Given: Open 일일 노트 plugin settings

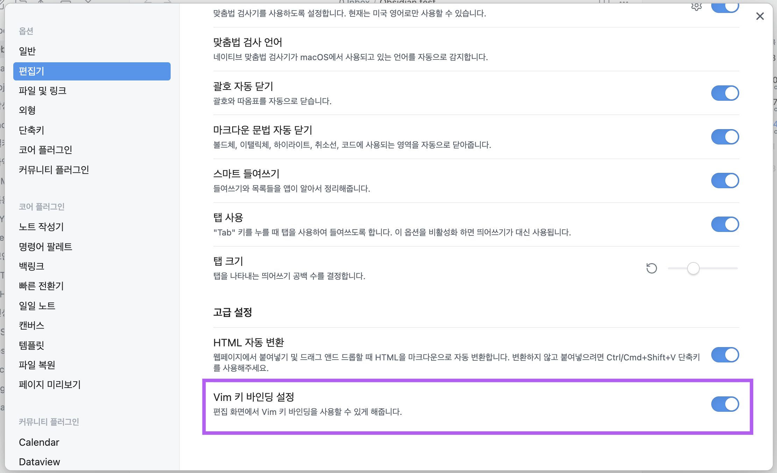Looking at the screenshot, I should [x=37, y=306].
